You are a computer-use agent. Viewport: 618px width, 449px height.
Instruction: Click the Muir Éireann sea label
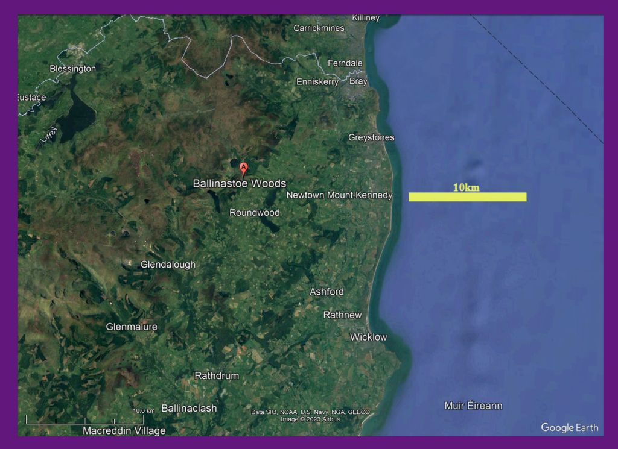tap(473, 406)
